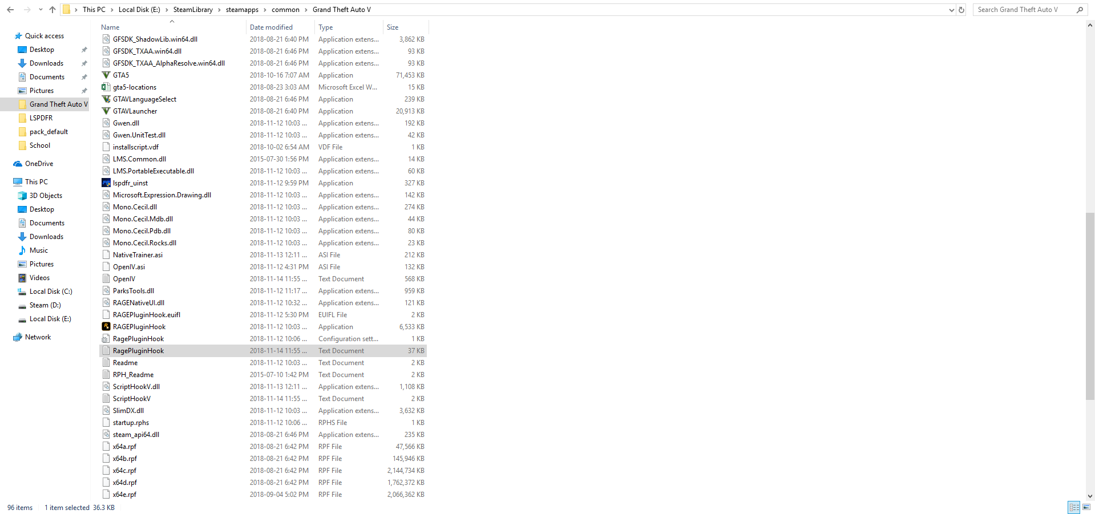Go up one folder level
The height and width of the screenshot is (514, 1095).
point(52,10)
